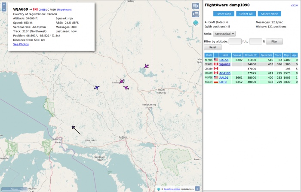Click Polish flag in LOT3 row
The image size is (301, 192).
tap(216, 82)
